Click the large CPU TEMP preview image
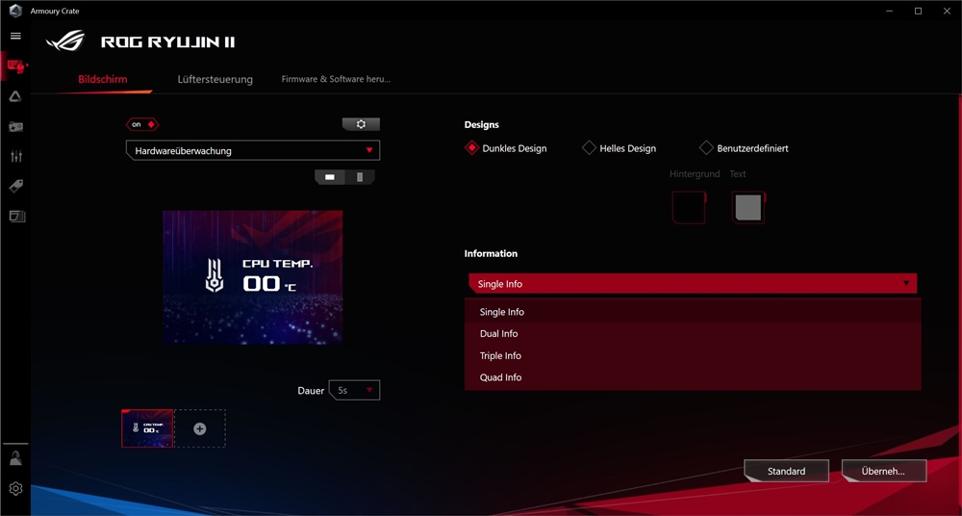 tap(253, 277)
